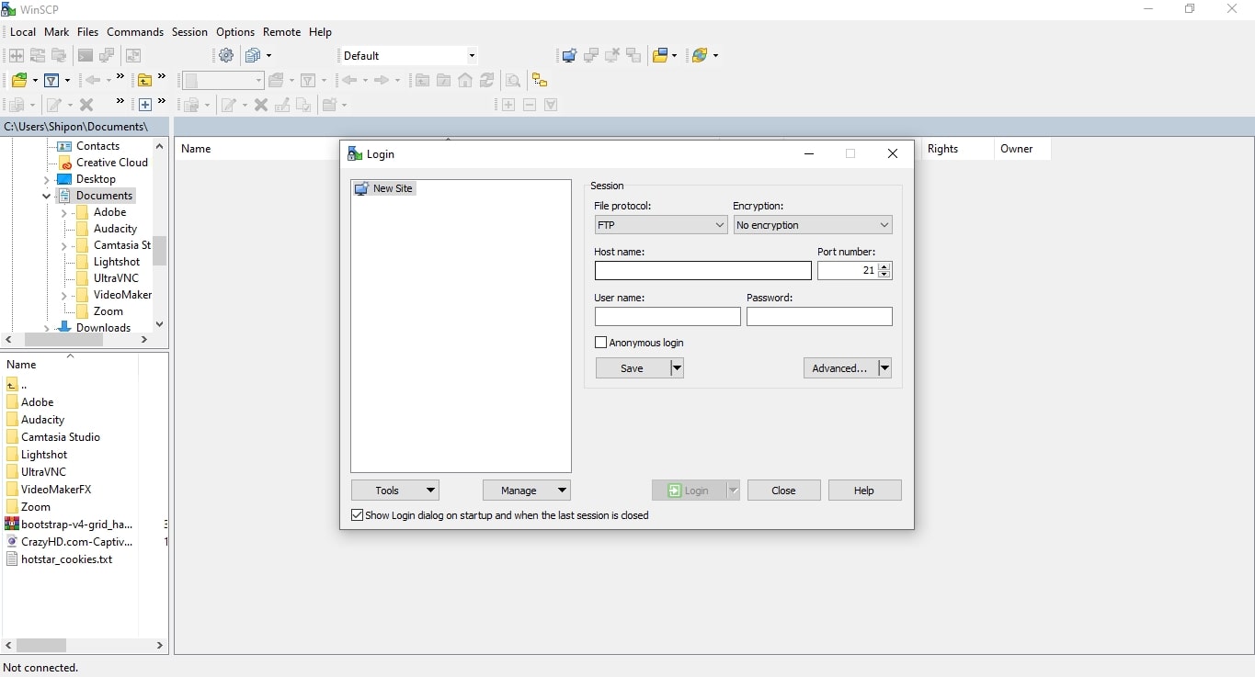The height and width of the screenshot is (677, 1255).
Task: Open the Commands menu
Action: point(135,32)
